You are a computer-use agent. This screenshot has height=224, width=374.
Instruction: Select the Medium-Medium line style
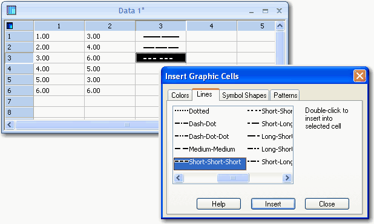(x=205, y=149)
